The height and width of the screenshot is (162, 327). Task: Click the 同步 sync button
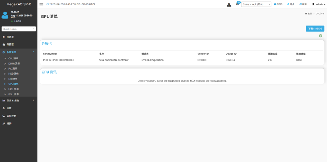(x=291, y=4)
